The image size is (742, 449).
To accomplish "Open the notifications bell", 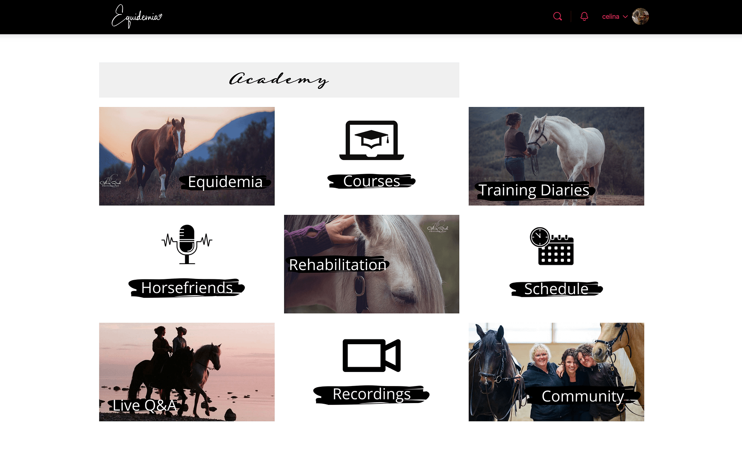I will pos(584,16).
